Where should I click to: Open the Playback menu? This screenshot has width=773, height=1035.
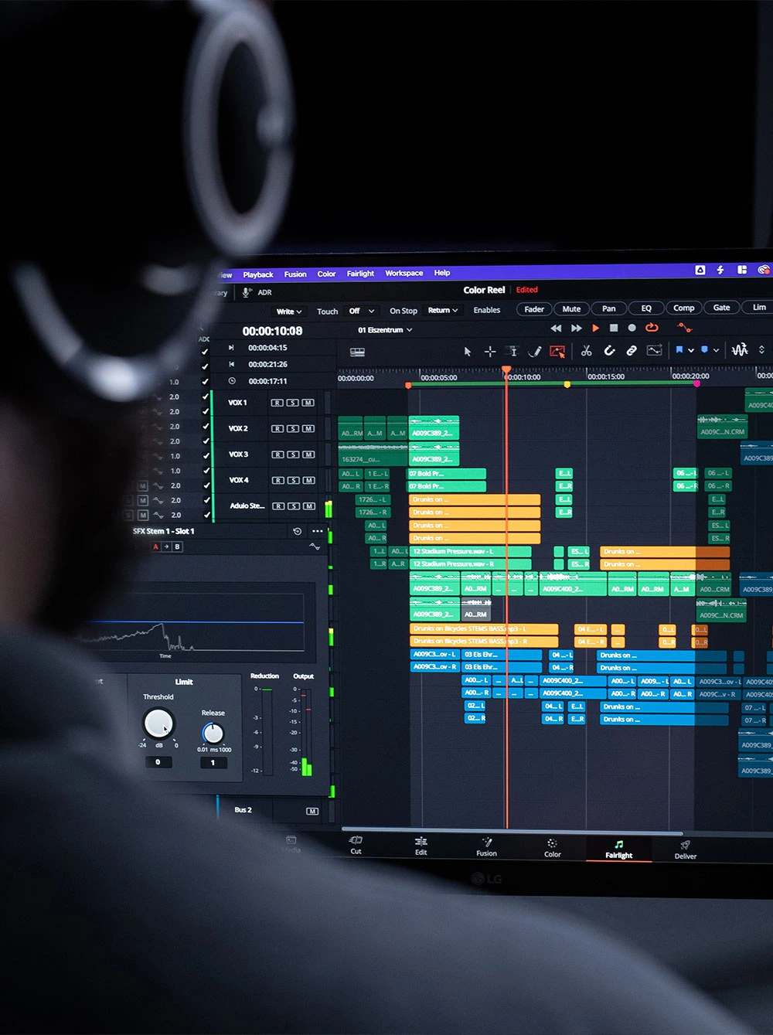[258, 275]
